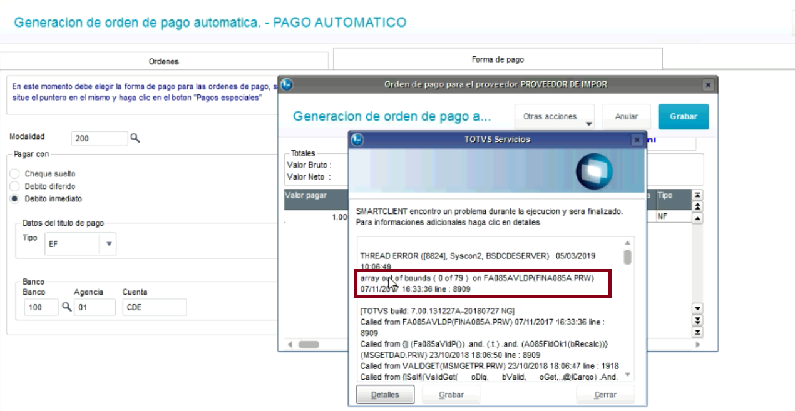Viewport: 795px width, 411px height.
Task: Click the TOTVS icon in Orden de pago title bar
Action: point(287,84)
